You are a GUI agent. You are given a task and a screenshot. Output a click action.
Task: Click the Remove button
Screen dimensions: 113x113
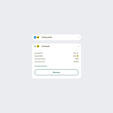click(x=56, y=72)
